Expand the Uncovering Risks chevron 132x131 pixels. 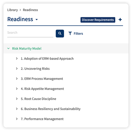17,69
